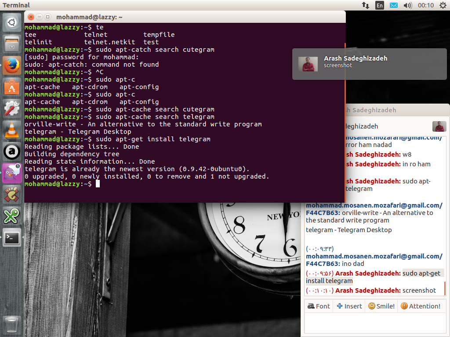450x337 pixels.
Task: Click terminal line 'Building dependency tree'
Action: pos(72,154)
